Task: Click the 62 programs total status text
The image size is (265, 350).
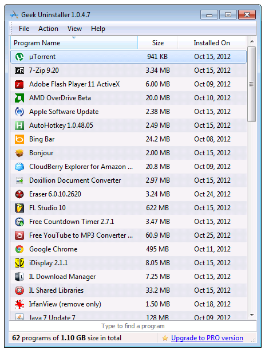Action: (67, 338)
